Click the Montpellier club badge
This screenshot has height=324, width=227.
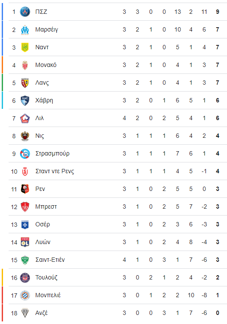25,295
